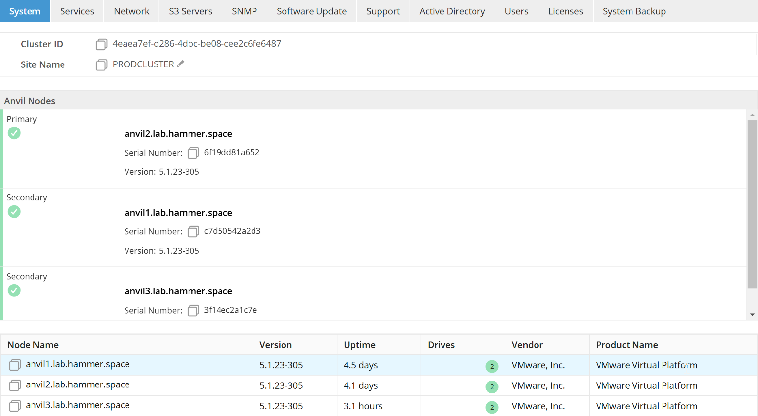Sort table by Drives column
The image size is (758, 416).
[463, 345]
